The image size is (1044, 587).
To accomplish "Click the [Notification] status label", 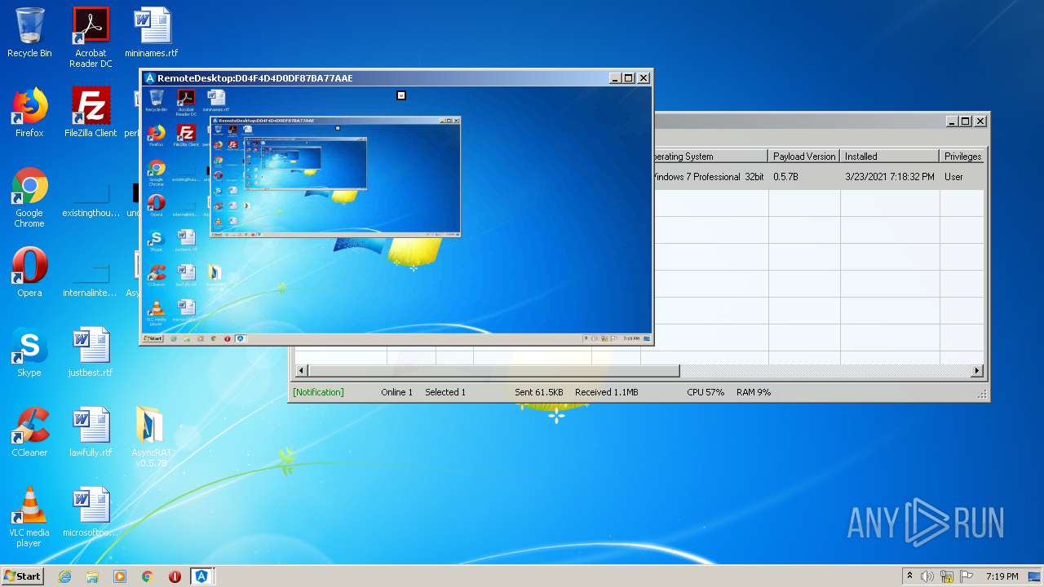I will [x=318, y=392].
